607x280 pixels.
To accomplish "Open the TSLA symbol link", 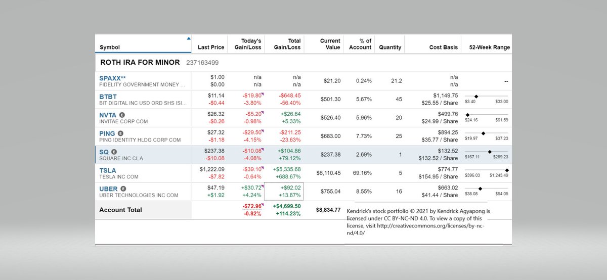I will 108,170.
